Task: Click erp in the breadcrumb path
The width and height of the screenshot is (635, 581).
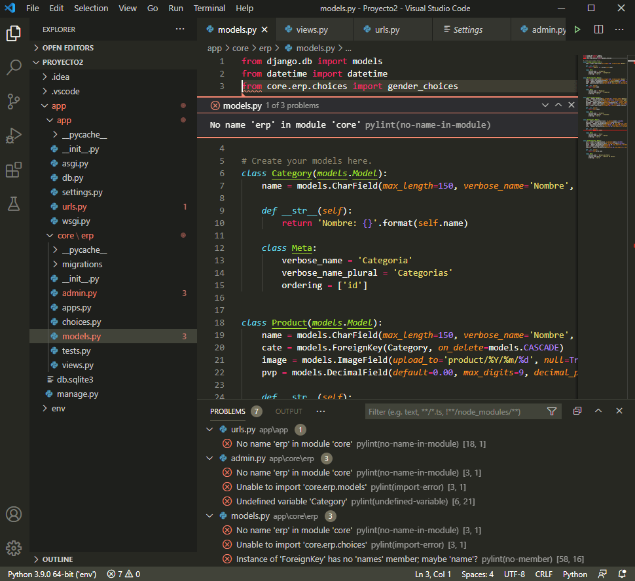Action: pos(265,48)
